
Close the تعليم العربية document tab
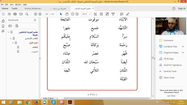click(93, 8)
